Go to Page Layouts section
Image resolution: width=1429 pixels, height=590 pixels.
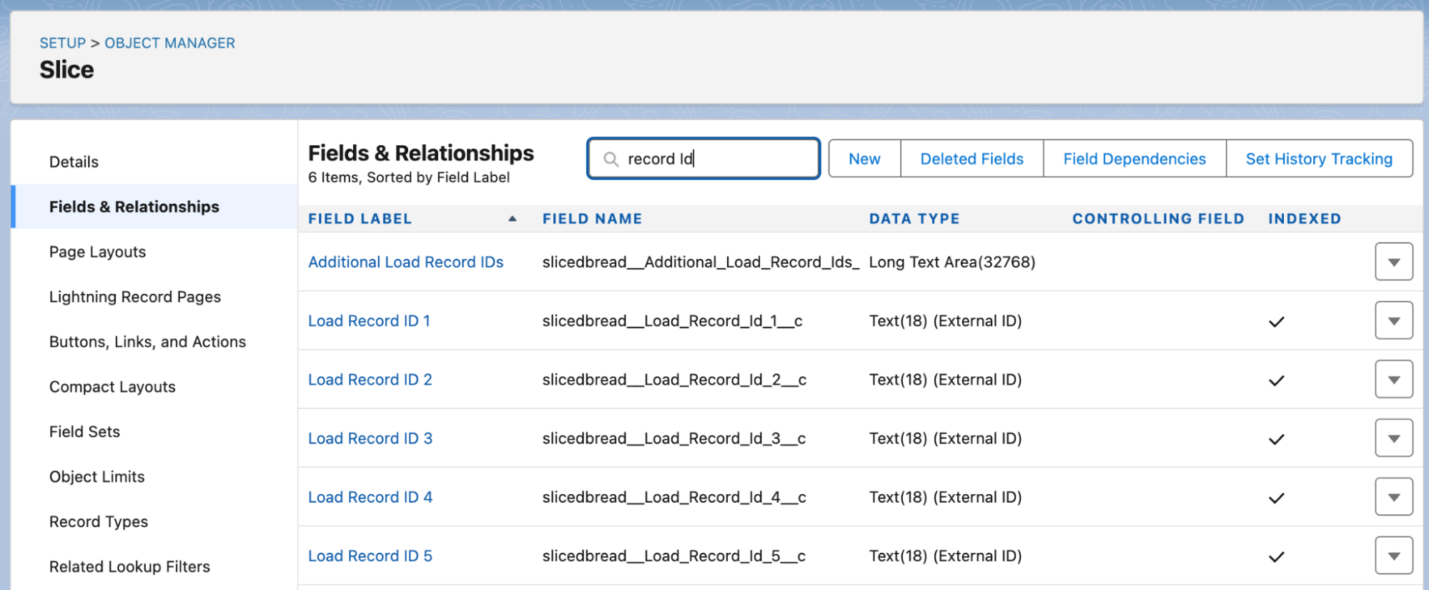pos(97,252)
